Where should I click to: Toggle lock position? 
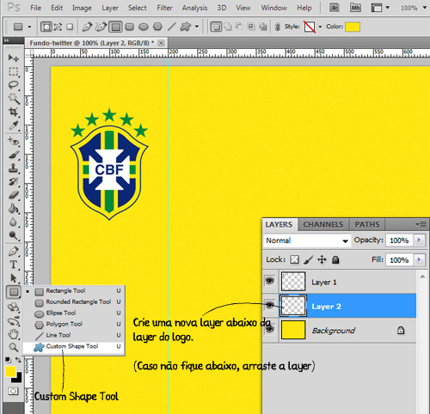[322, 259]
